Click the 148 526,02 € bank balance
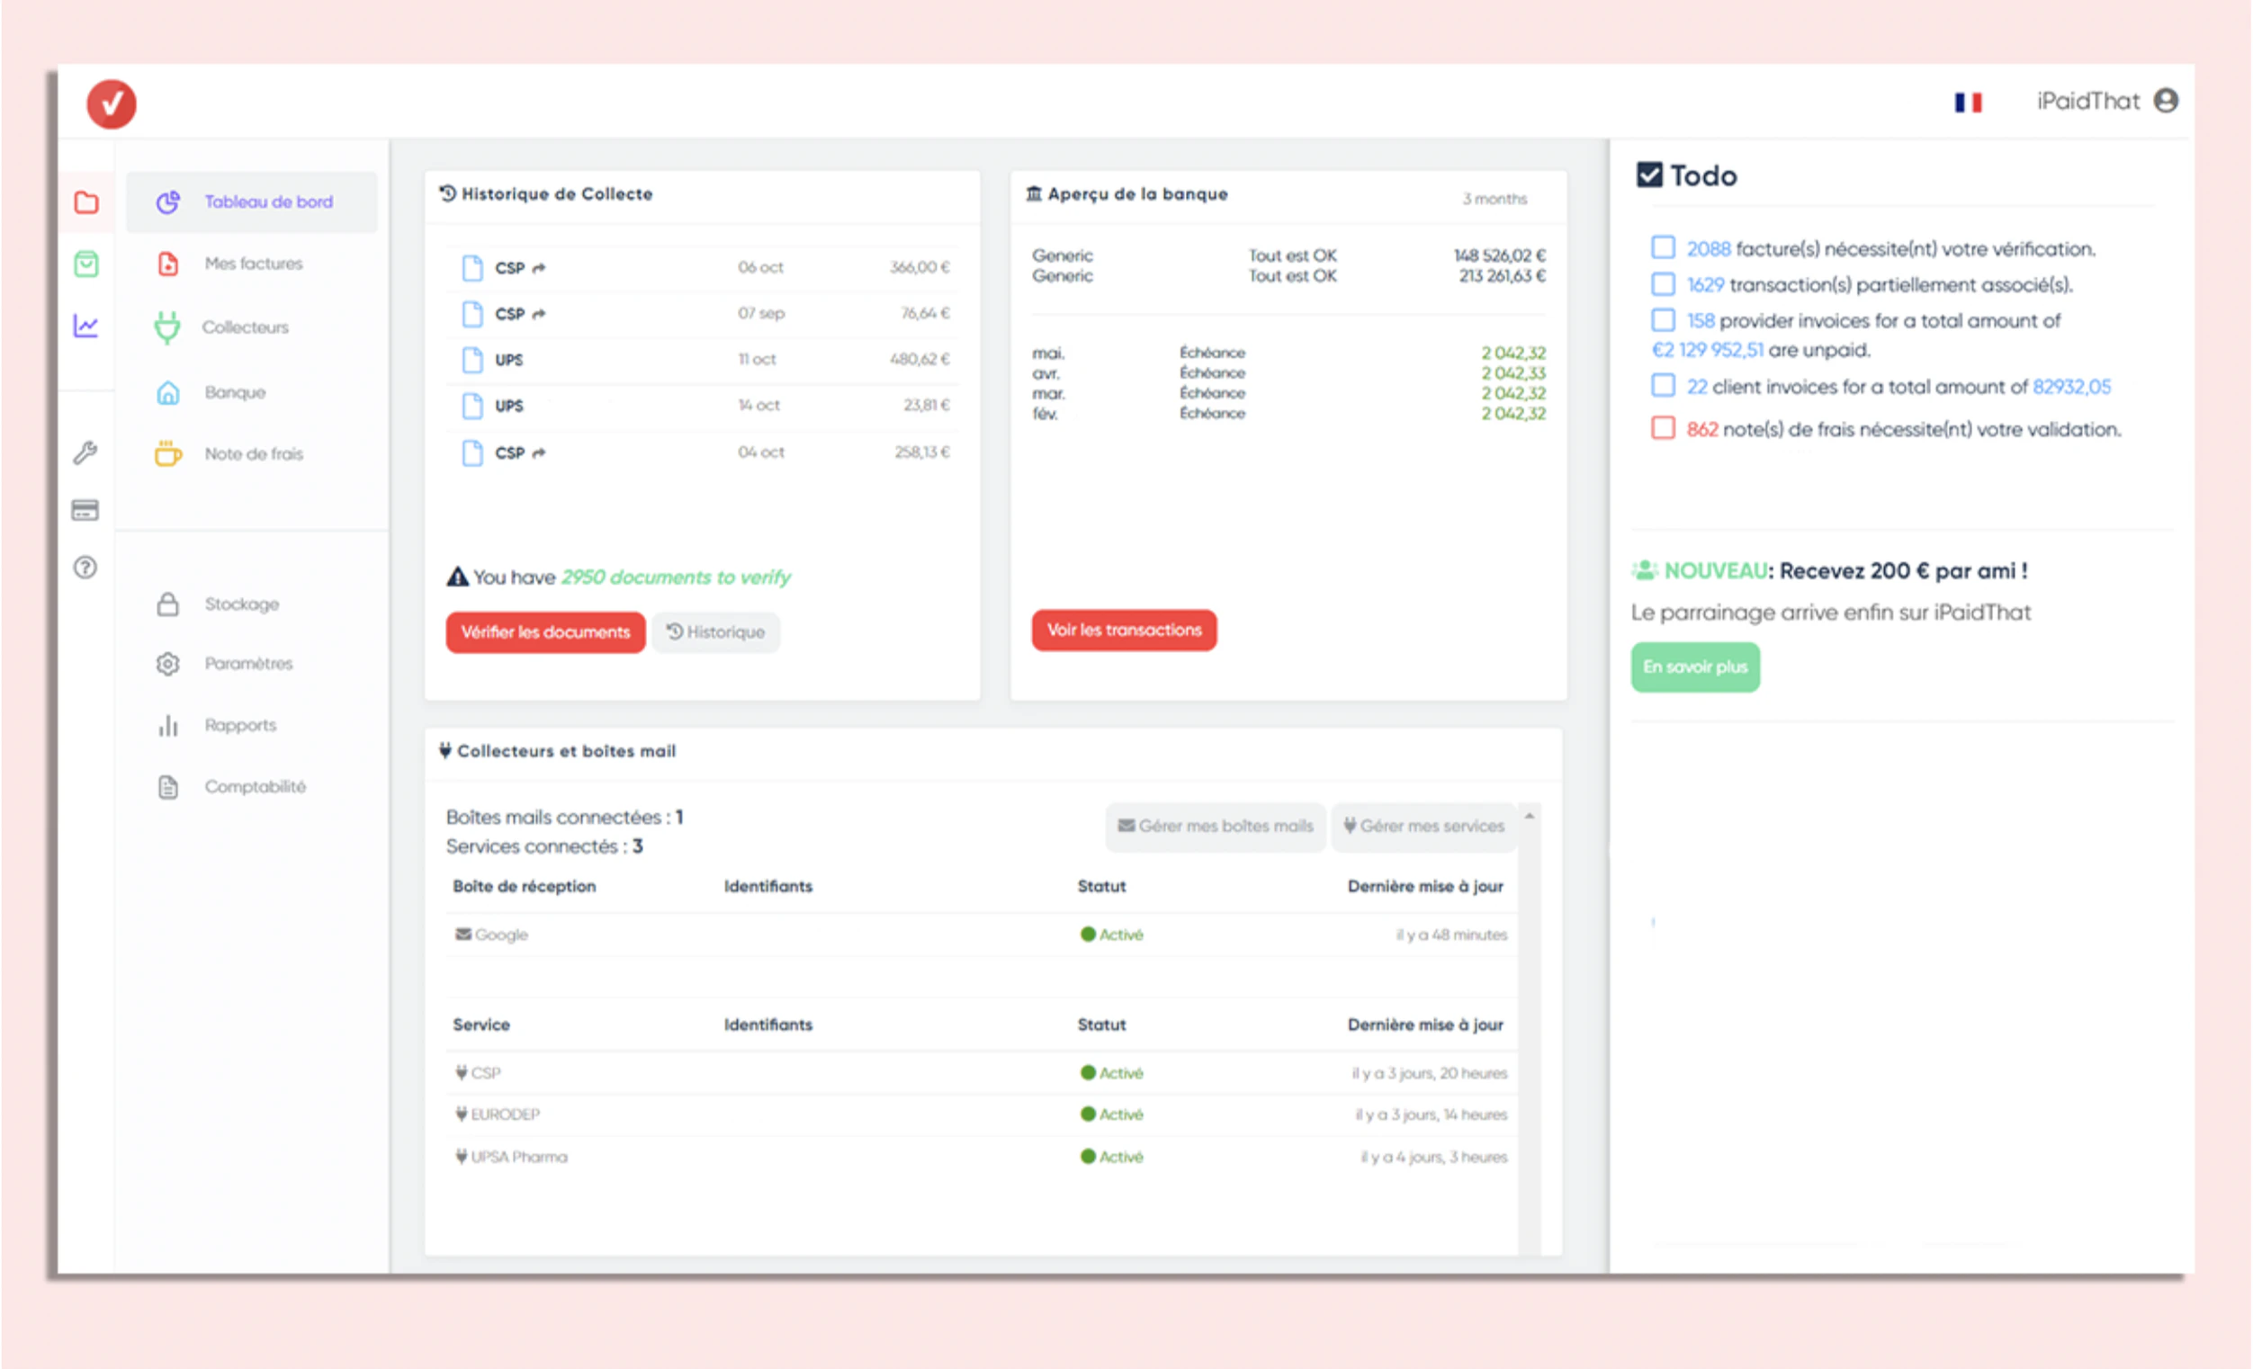The width and height of the screenshot is (2253, 1369). (x=1500, y=255)
